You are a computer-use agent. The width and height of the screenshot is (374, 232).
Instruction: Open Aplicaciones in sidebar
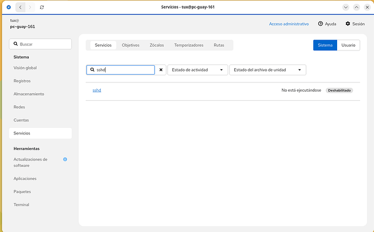[x=40, y=178]
